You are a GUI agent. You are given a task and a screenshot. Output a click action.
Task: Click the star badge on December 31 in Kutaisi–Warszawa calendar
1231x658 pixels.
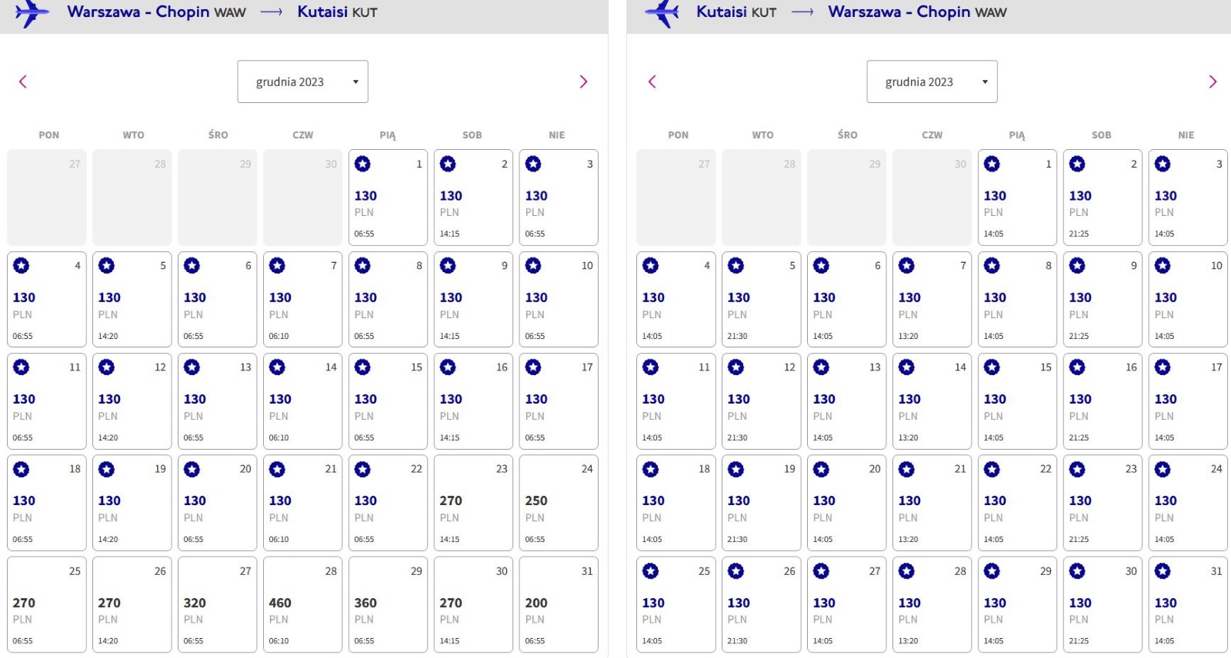coord(1163,571)
